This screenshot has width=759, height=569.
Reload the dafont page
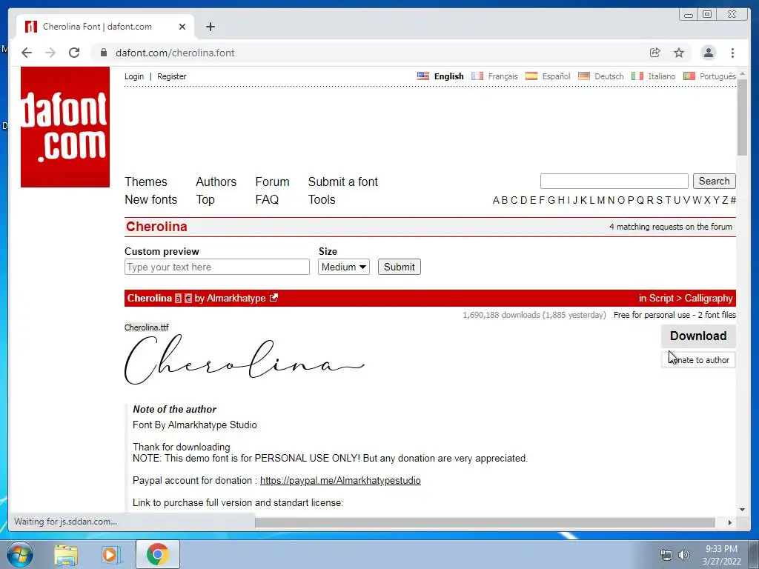(x=74, y=53)
